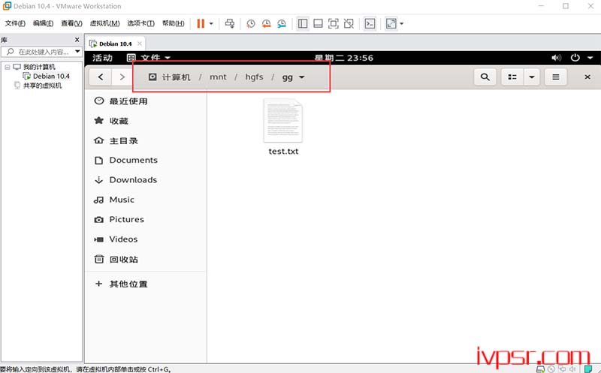Toggle the thumbnail bar view
Screen dimensions: 601x373
click(x=318, y=24)
